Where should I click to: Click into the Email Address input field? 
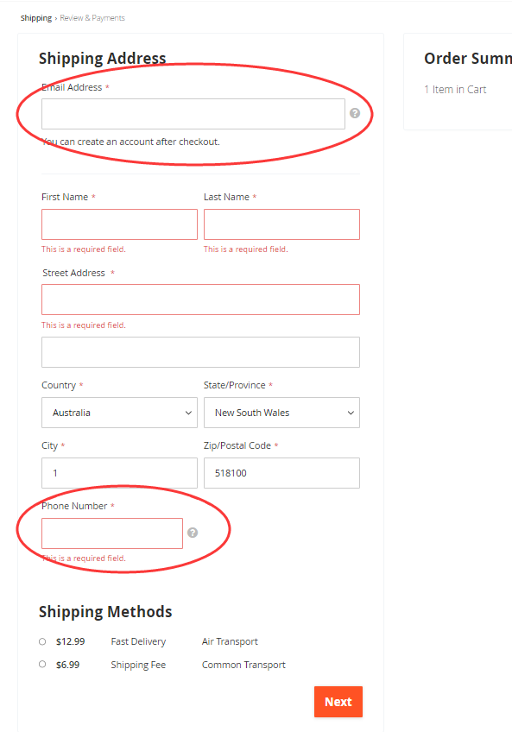click(193, 114)
